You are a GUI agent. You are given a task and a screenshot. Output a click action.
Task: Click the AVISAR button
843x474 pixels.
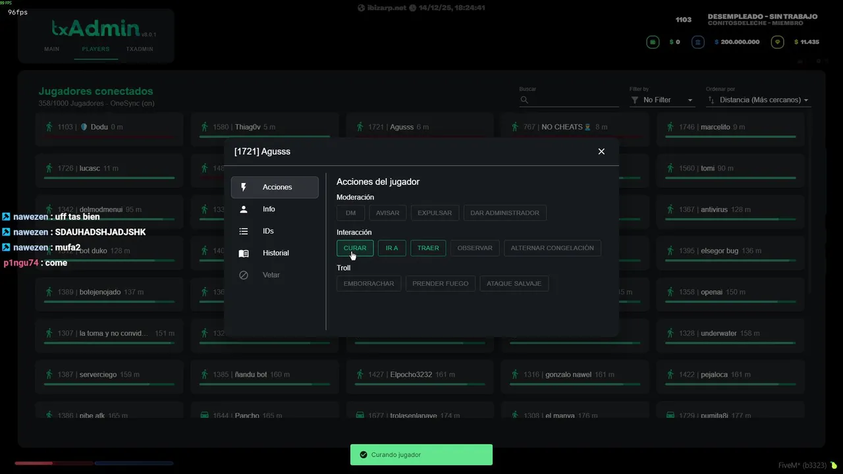388,213
